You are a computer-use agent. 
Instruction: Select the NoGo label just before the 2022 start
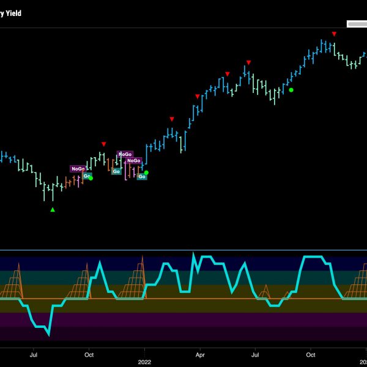click(x=133, y=160)
